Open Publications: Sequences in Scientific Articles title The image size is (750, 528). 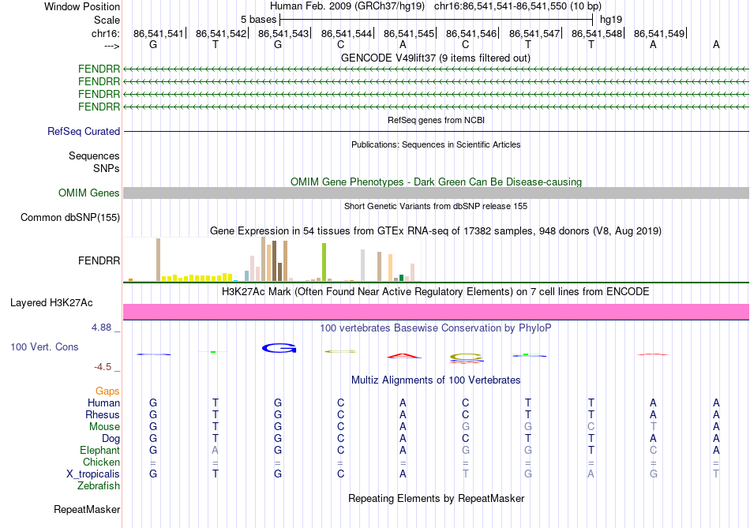[436, 144]
